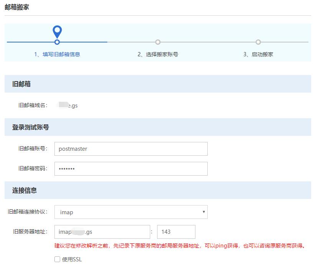The image size is (315, 269).
Task: Select step '3、启动搬家'
Action: 258,54
